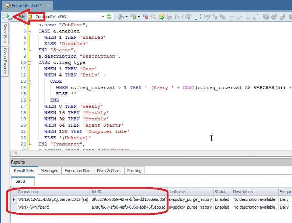This screenshot has height=223, width=292.
Task: Click the greyed (x) debug variables icon
Action: (206, 17)
